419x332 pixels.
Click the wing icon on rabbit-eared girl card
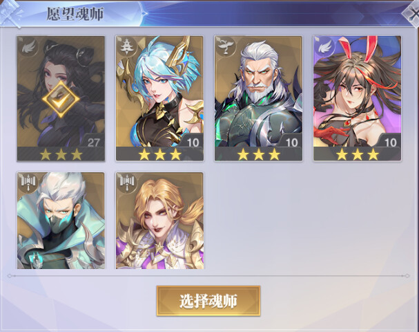pyautogui.click(x=324, y=46)
